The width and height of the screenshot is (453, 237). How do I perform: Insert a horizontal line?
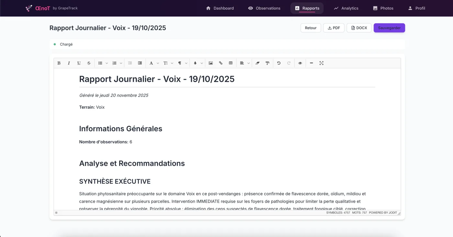(311, 63)
